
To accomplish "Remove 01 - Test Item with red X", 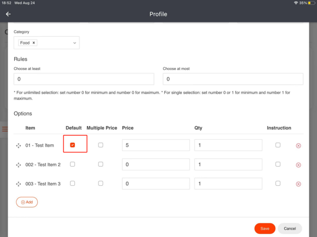I will click(x=298, y=146).
